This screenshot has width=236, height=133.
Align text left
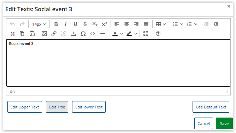point(117,24)
